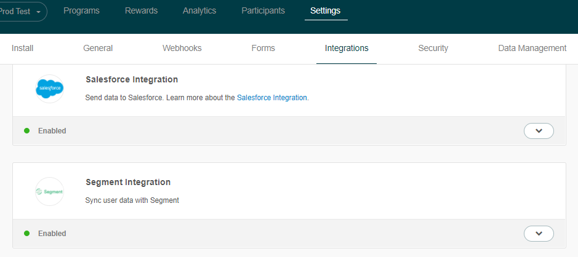The image size is (578, 257).
Task: Click the Salesforce cloud logo icon
Action: click(50, 89)
